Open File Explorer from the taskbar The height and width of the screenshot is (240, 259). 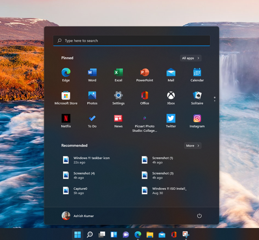(150, 235)
